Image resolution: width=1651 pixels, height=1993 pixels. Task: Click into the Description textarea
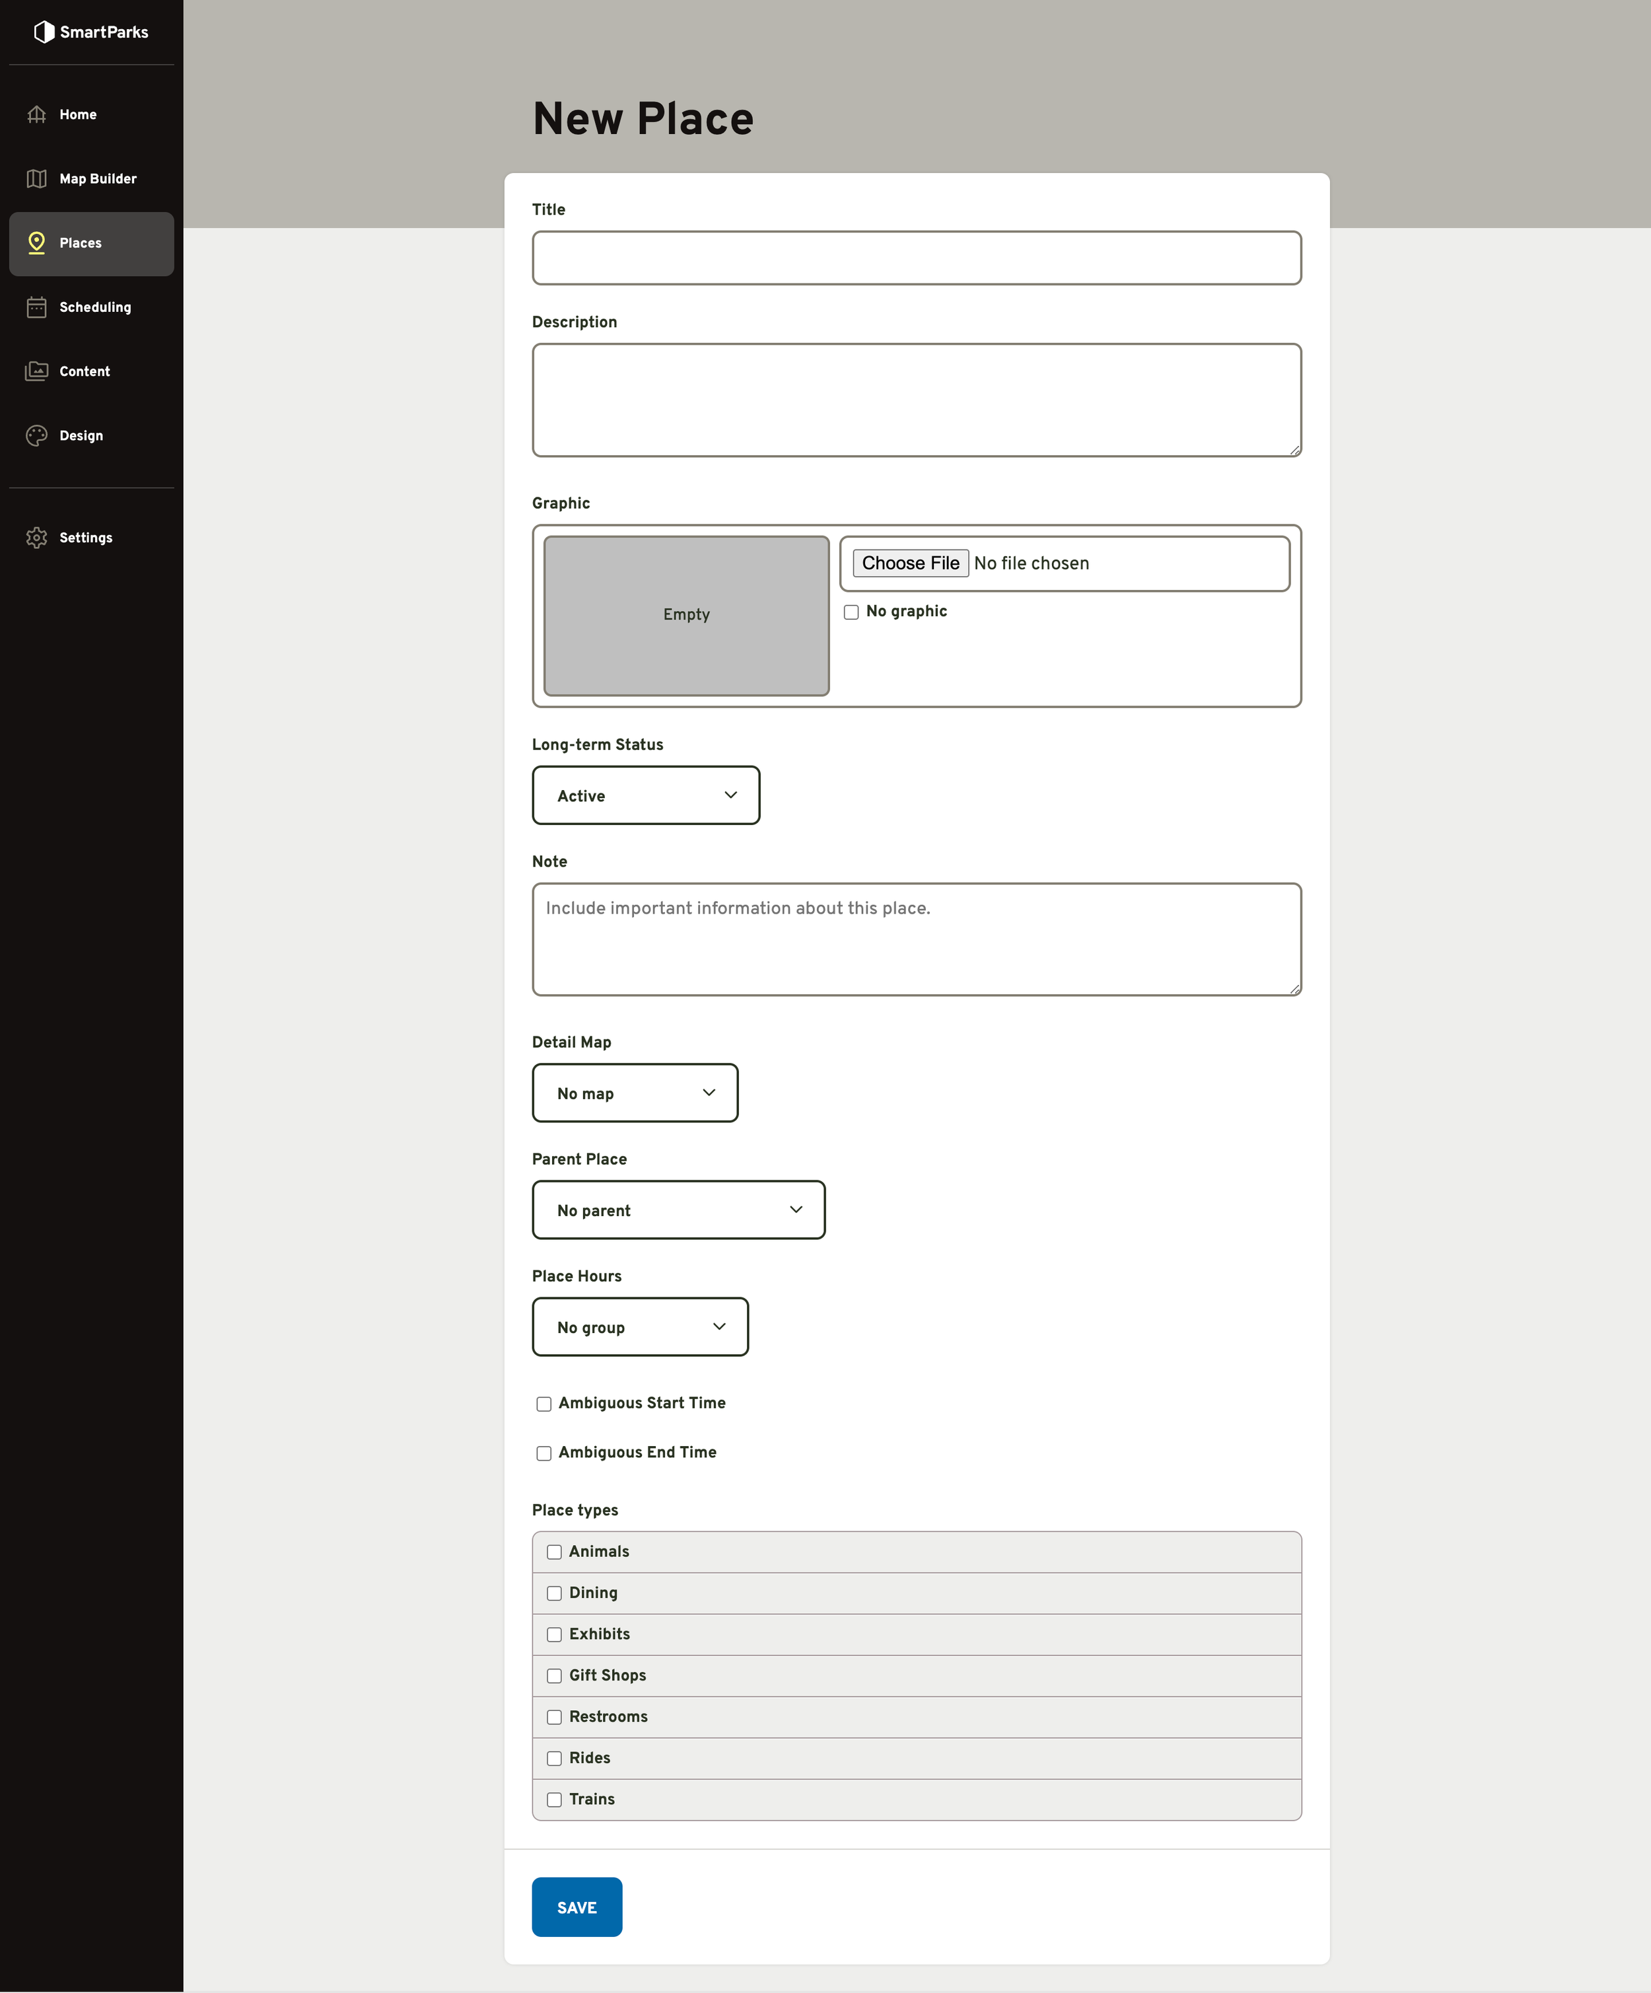[x=917, y=400]
